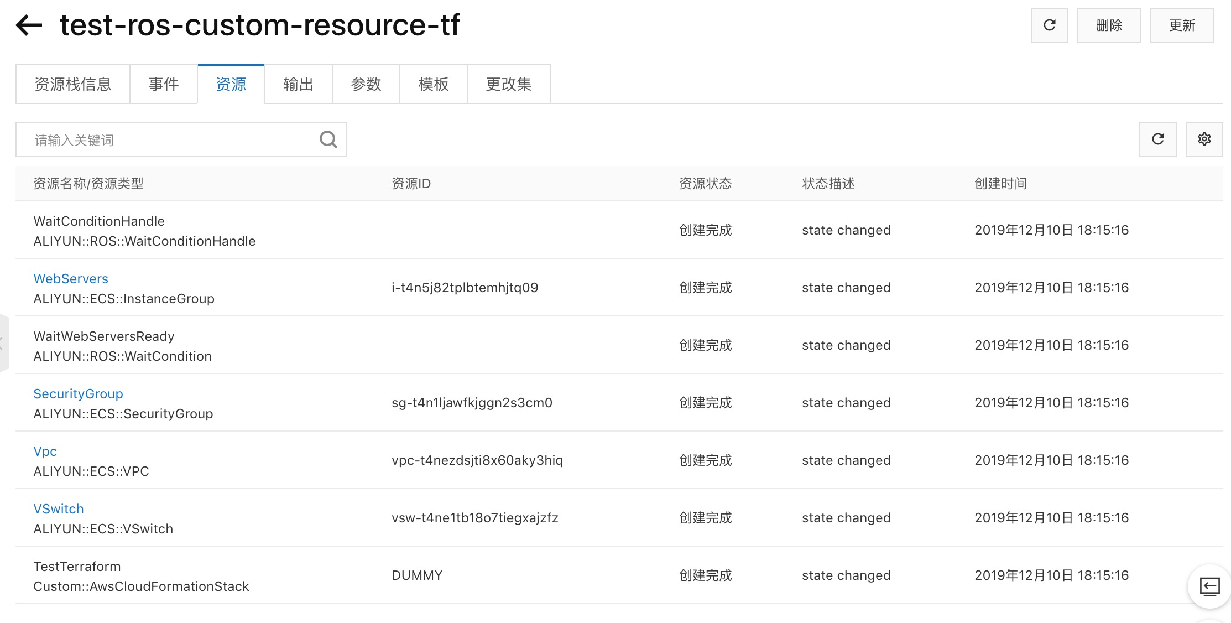Select the 输出 tab

299,84
